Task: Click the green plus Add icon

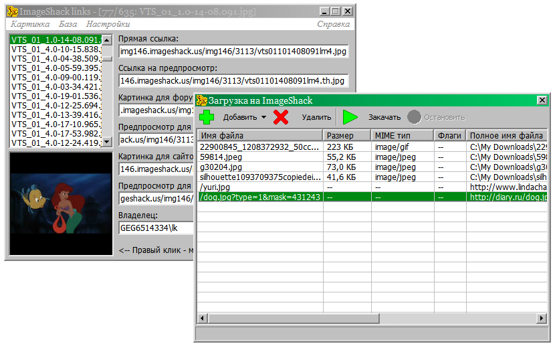Action: [207, 117]
